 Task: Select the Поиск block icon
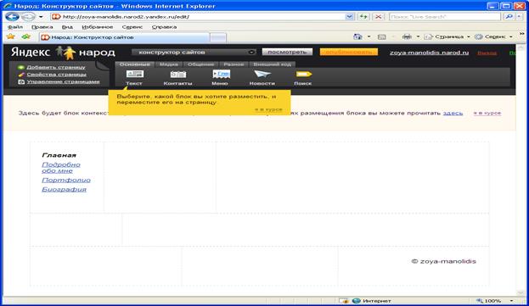click(304, 74)
